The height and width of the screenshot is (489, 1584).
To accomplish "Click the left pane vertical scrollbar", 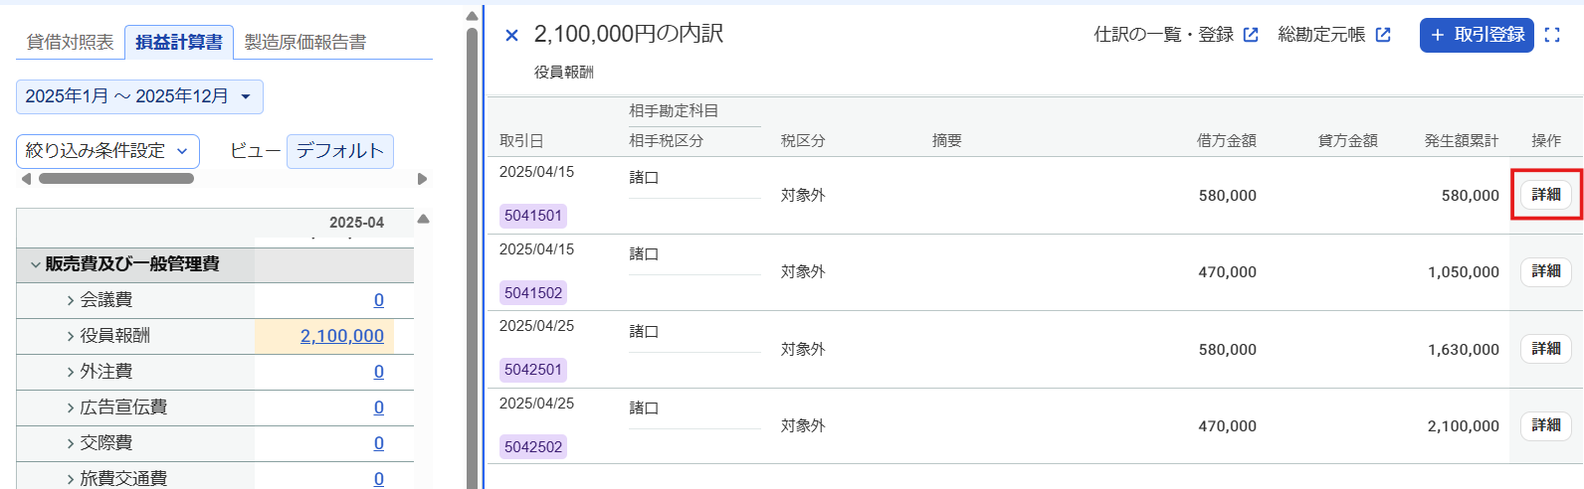I will point(472,258).
